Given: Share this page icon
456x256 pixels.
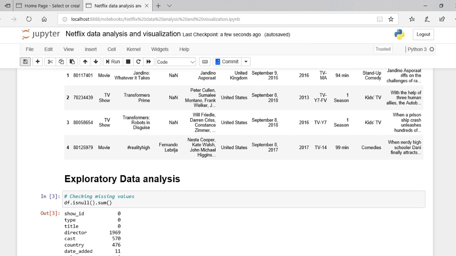Looking at the screenshot, I should coord(442,19).
